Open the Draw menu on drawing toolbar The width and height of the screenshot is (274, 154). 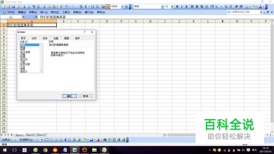coord(7,140)
